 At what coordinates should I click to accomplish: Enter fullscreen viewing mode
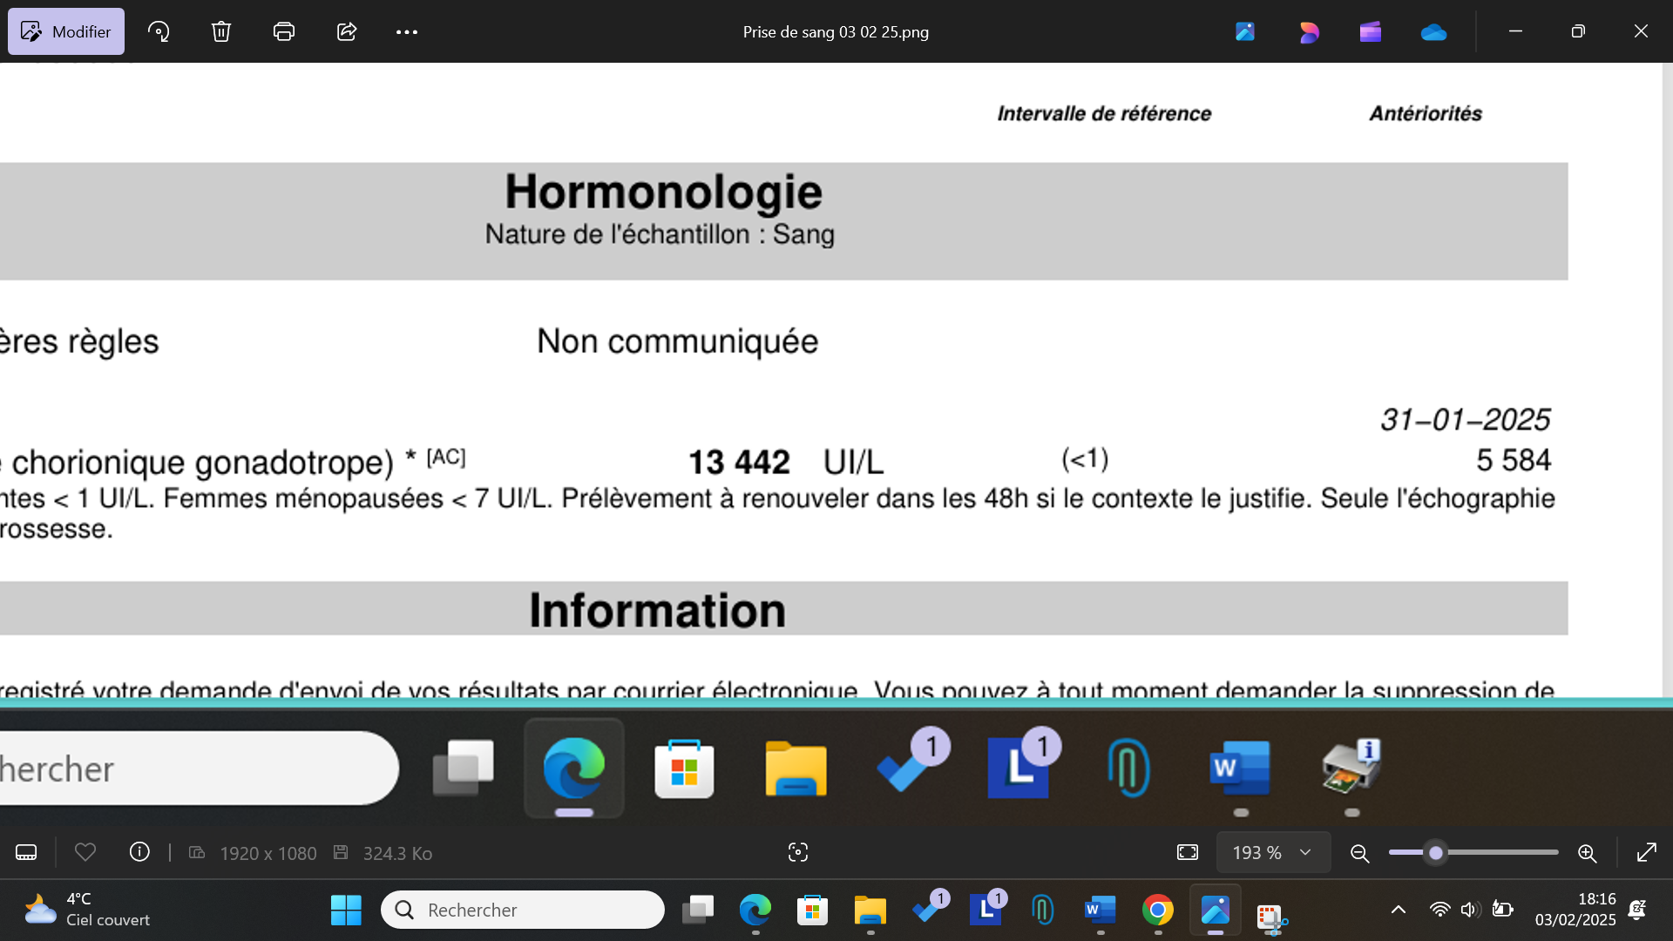(x=1648, y=852)
